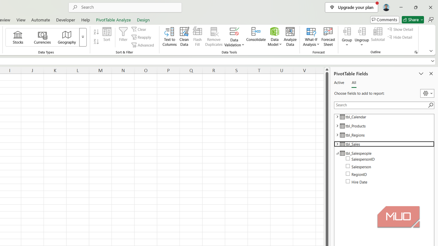
Task: Launch Text to Columns
Action: (170, 37)
